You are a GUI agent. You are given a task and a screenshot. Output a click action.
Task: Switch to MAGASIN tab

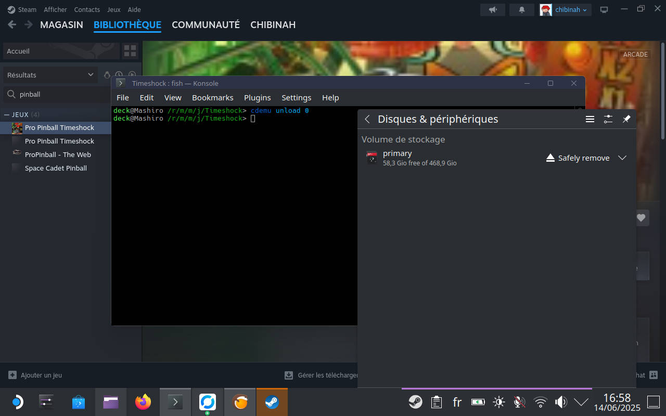tap(61, 24)
